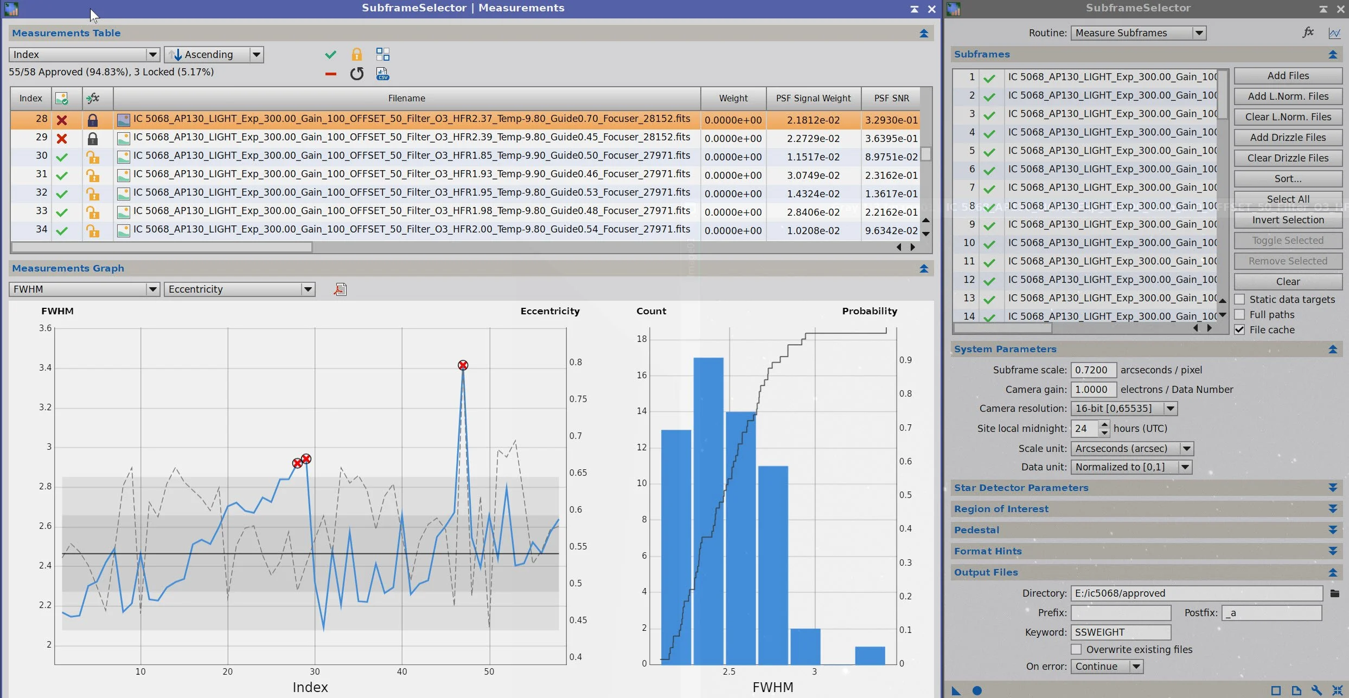Toggle the Full paths checkbox
The image size is (1349, 698).
pos(1239,314)
